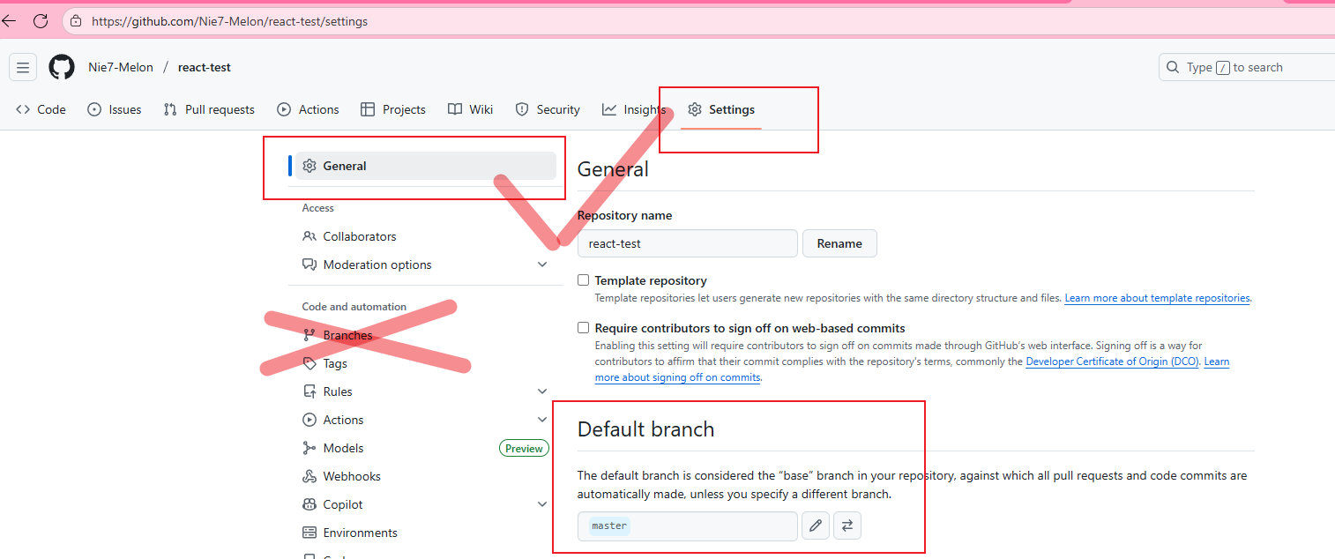Open Environments settings in sidebar
The width and height of the screenshot is (1335, 559).
360,533
